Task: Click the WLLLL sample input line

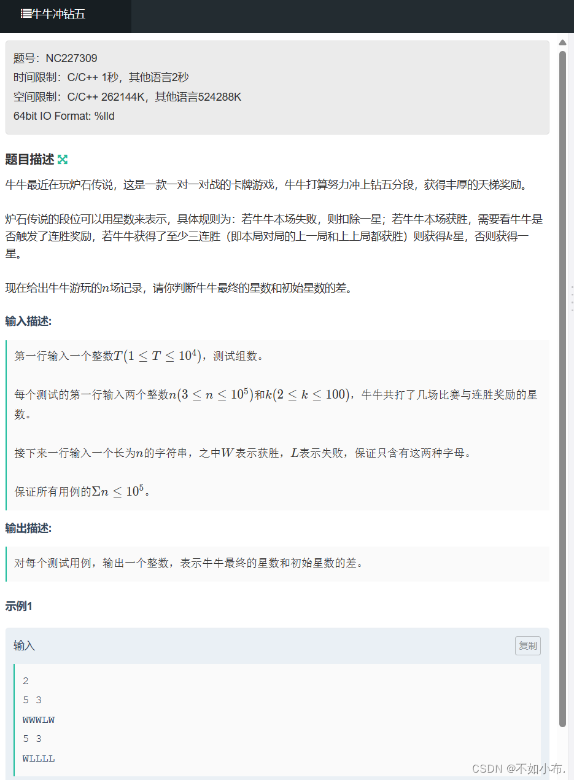Action: pos(39,759)
